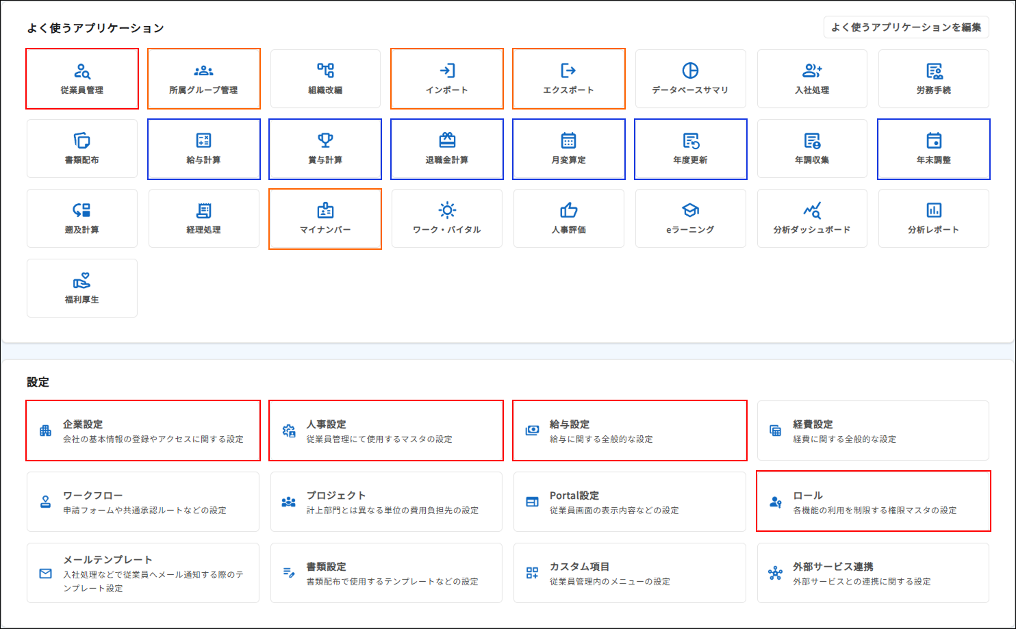
Task: Go to カスタム項目 settings
Action: [x=630, y=573]
